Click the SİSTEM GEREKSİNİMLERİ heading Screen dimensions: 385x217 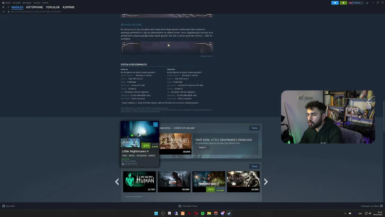(134, 64)
